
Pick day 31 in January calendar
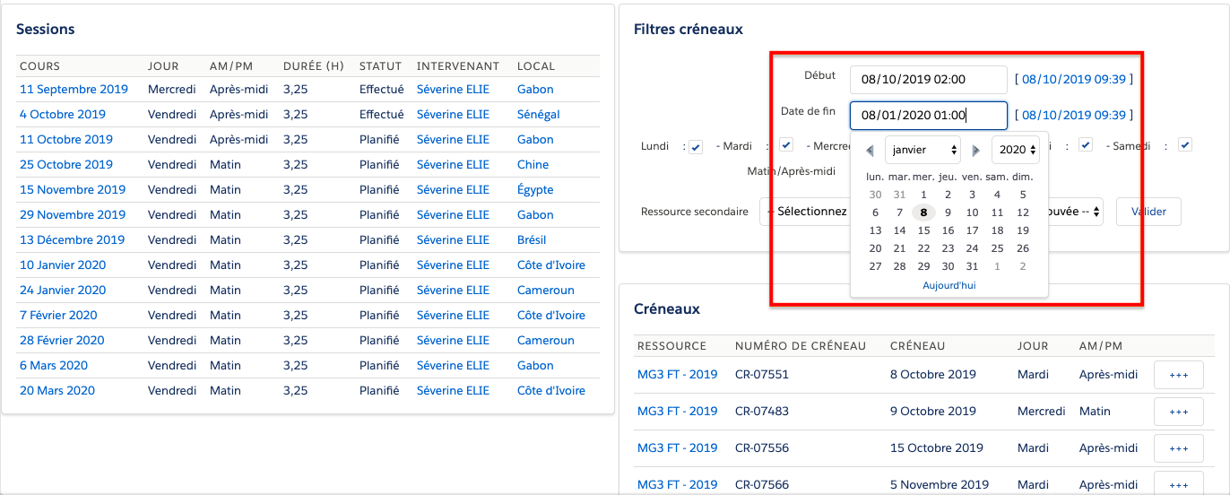[972, 266]
